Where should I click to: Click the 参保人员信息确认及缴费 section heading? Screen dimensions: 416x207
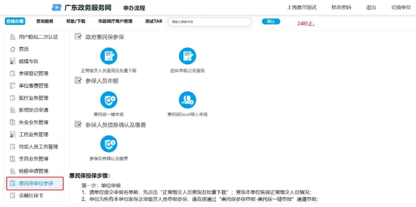point(115,125)
